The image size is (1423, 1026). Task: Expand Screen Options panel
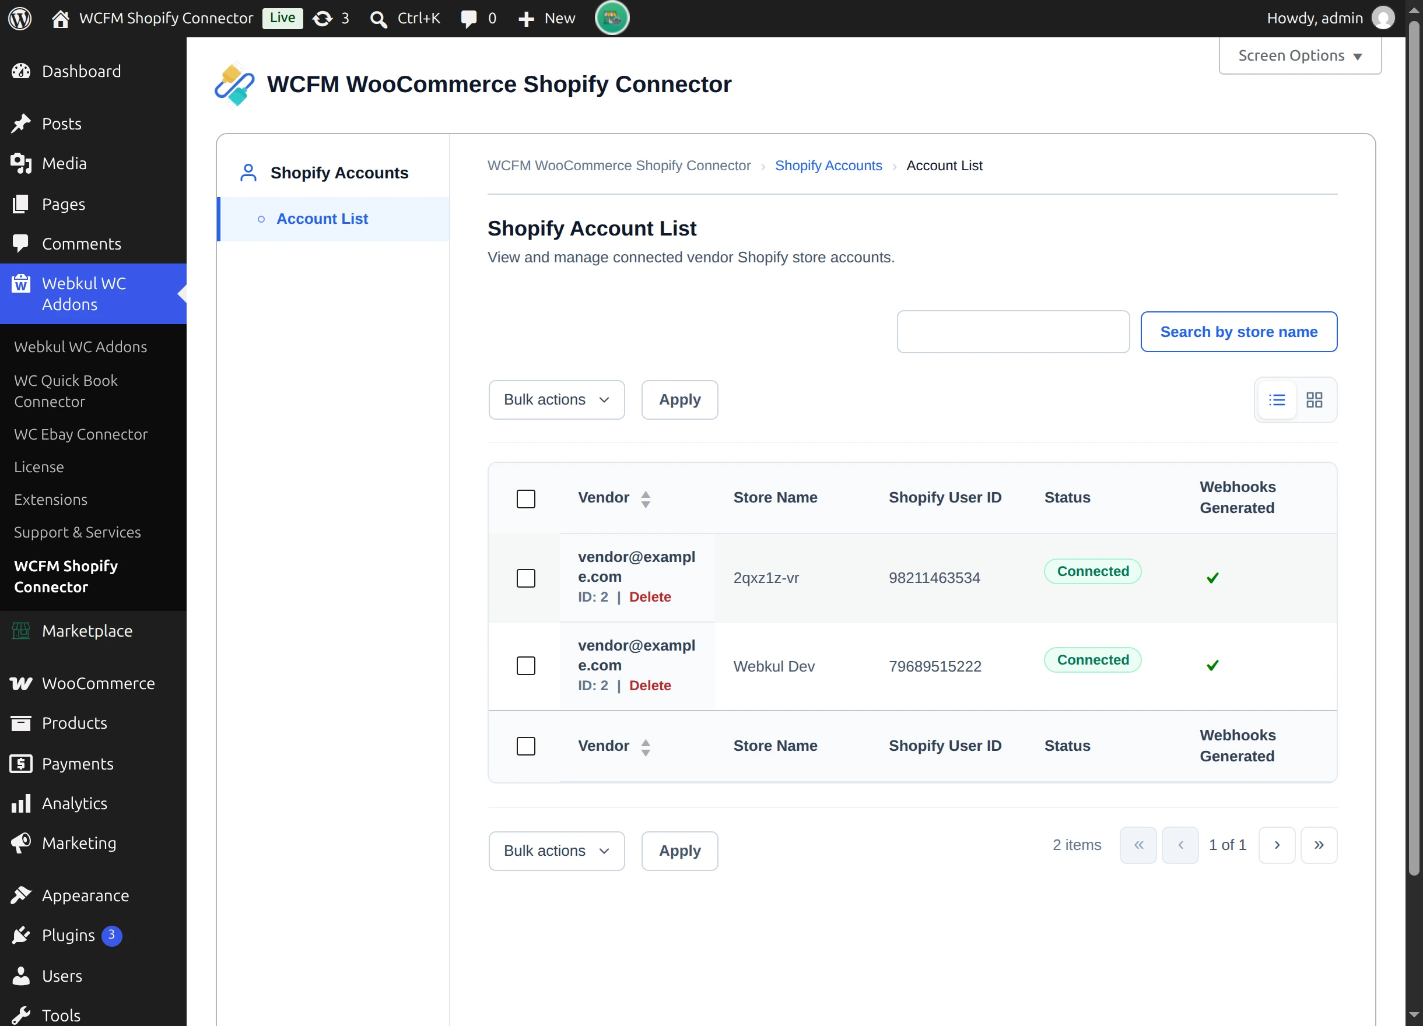[x=1299, y=56]
